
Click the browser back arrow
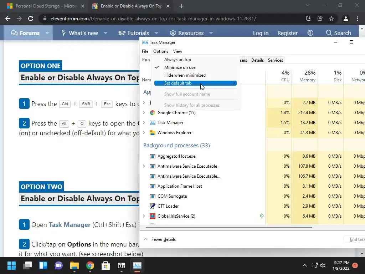pyautogui.click(x=8, y=19)
